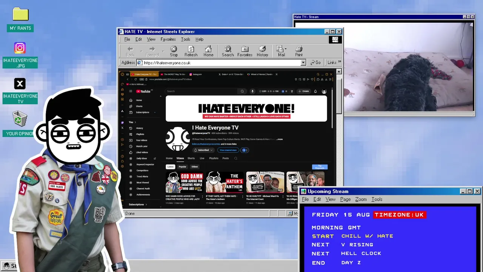483x272 pixels.
Task: Open the Subscribed dropdown button
Action: (x=203, y=150)
